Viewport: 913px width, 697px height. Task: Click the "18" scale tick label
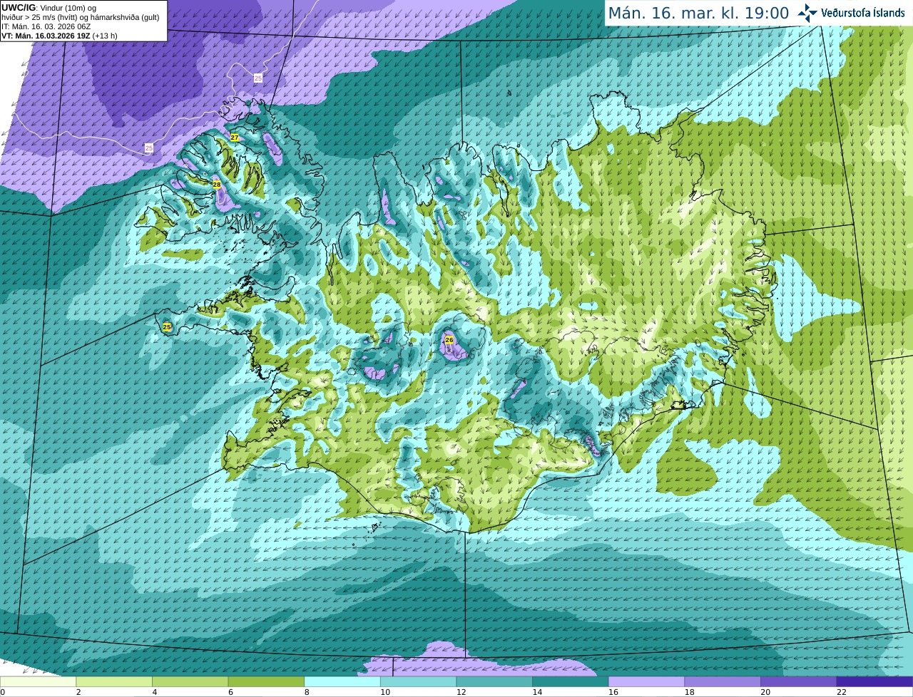[689, 692]
